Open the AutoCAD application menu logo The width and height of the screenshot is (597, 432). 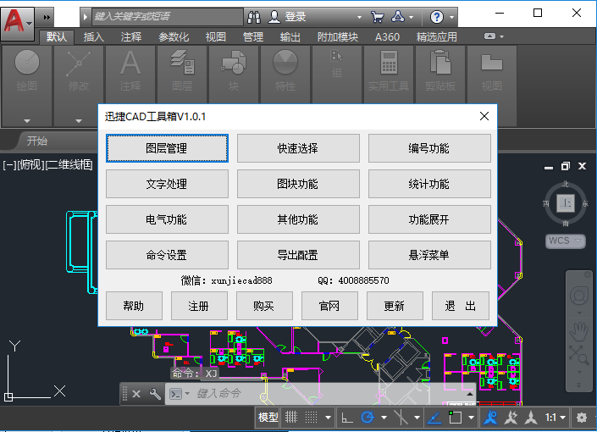(17, 23)
